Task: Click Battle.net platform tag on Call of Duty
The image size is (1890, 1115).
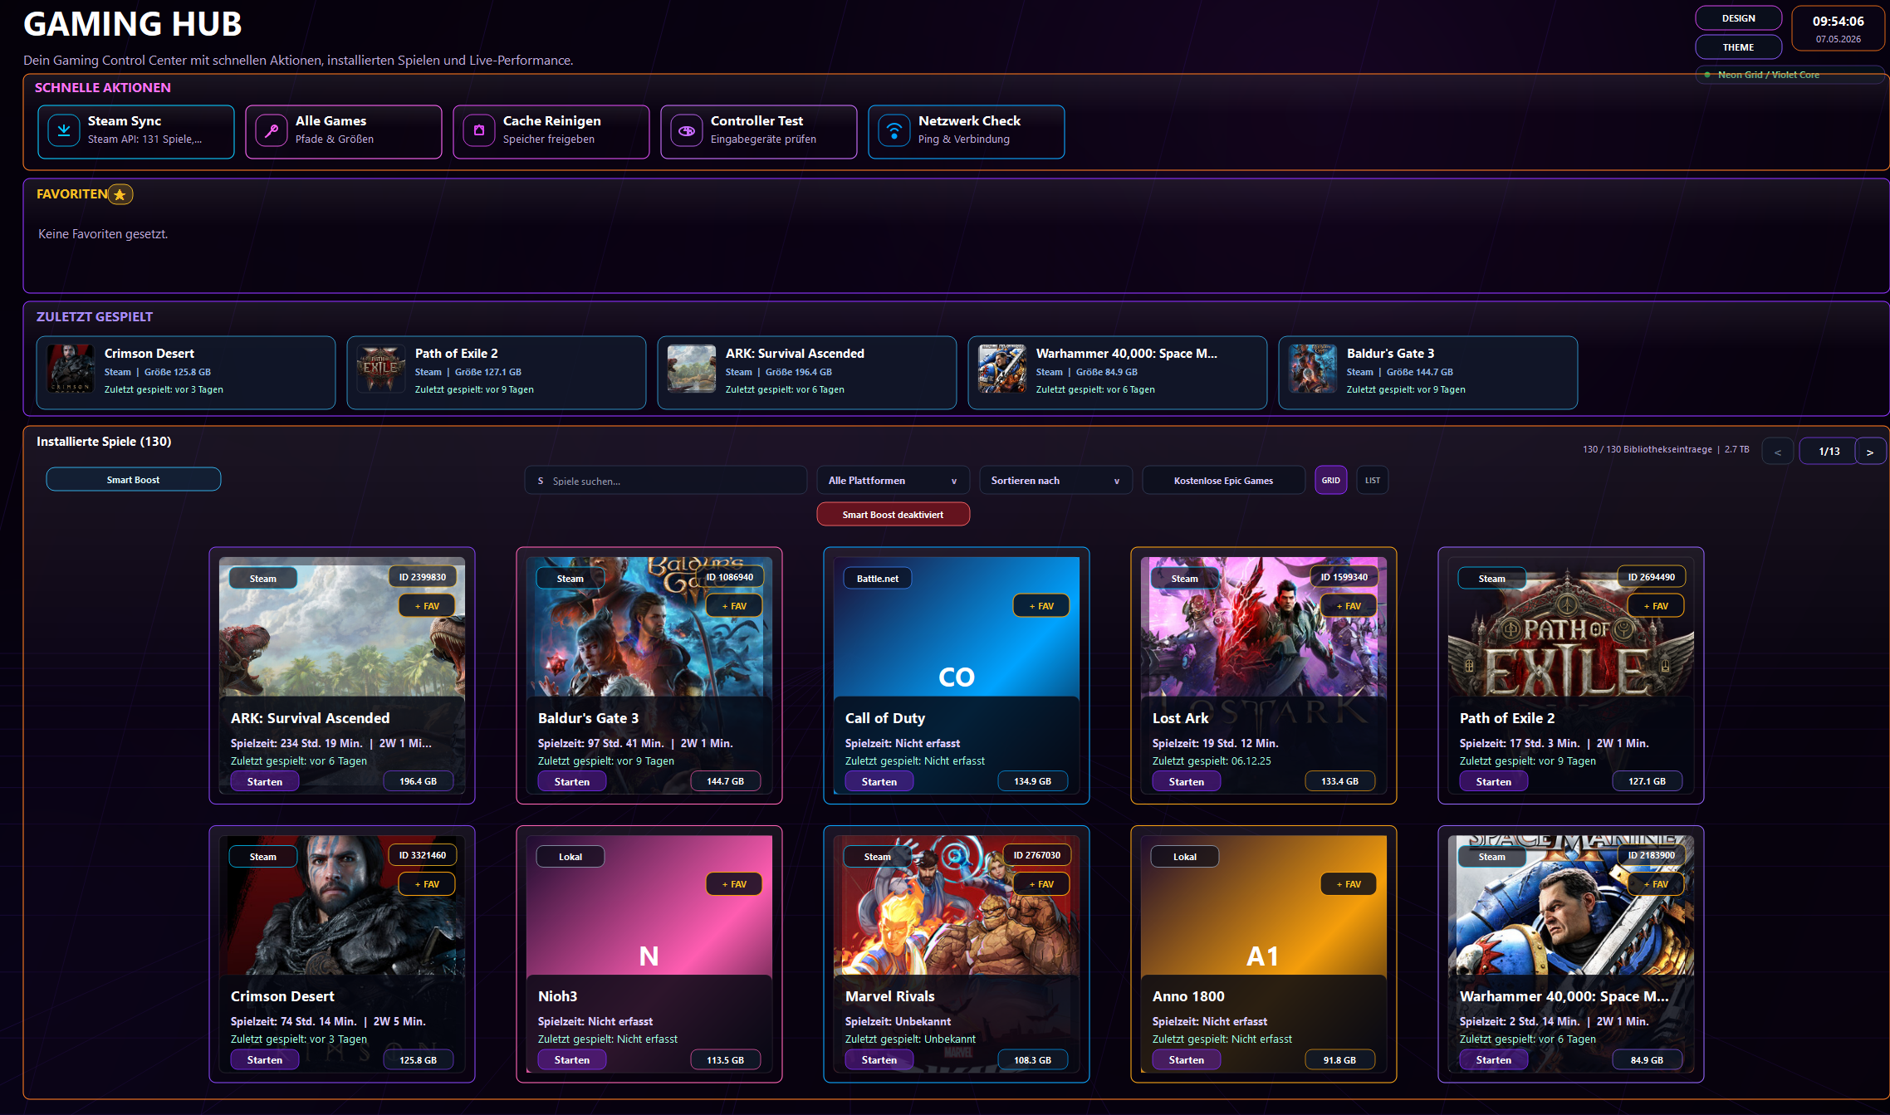Action: tap(878, 579)
